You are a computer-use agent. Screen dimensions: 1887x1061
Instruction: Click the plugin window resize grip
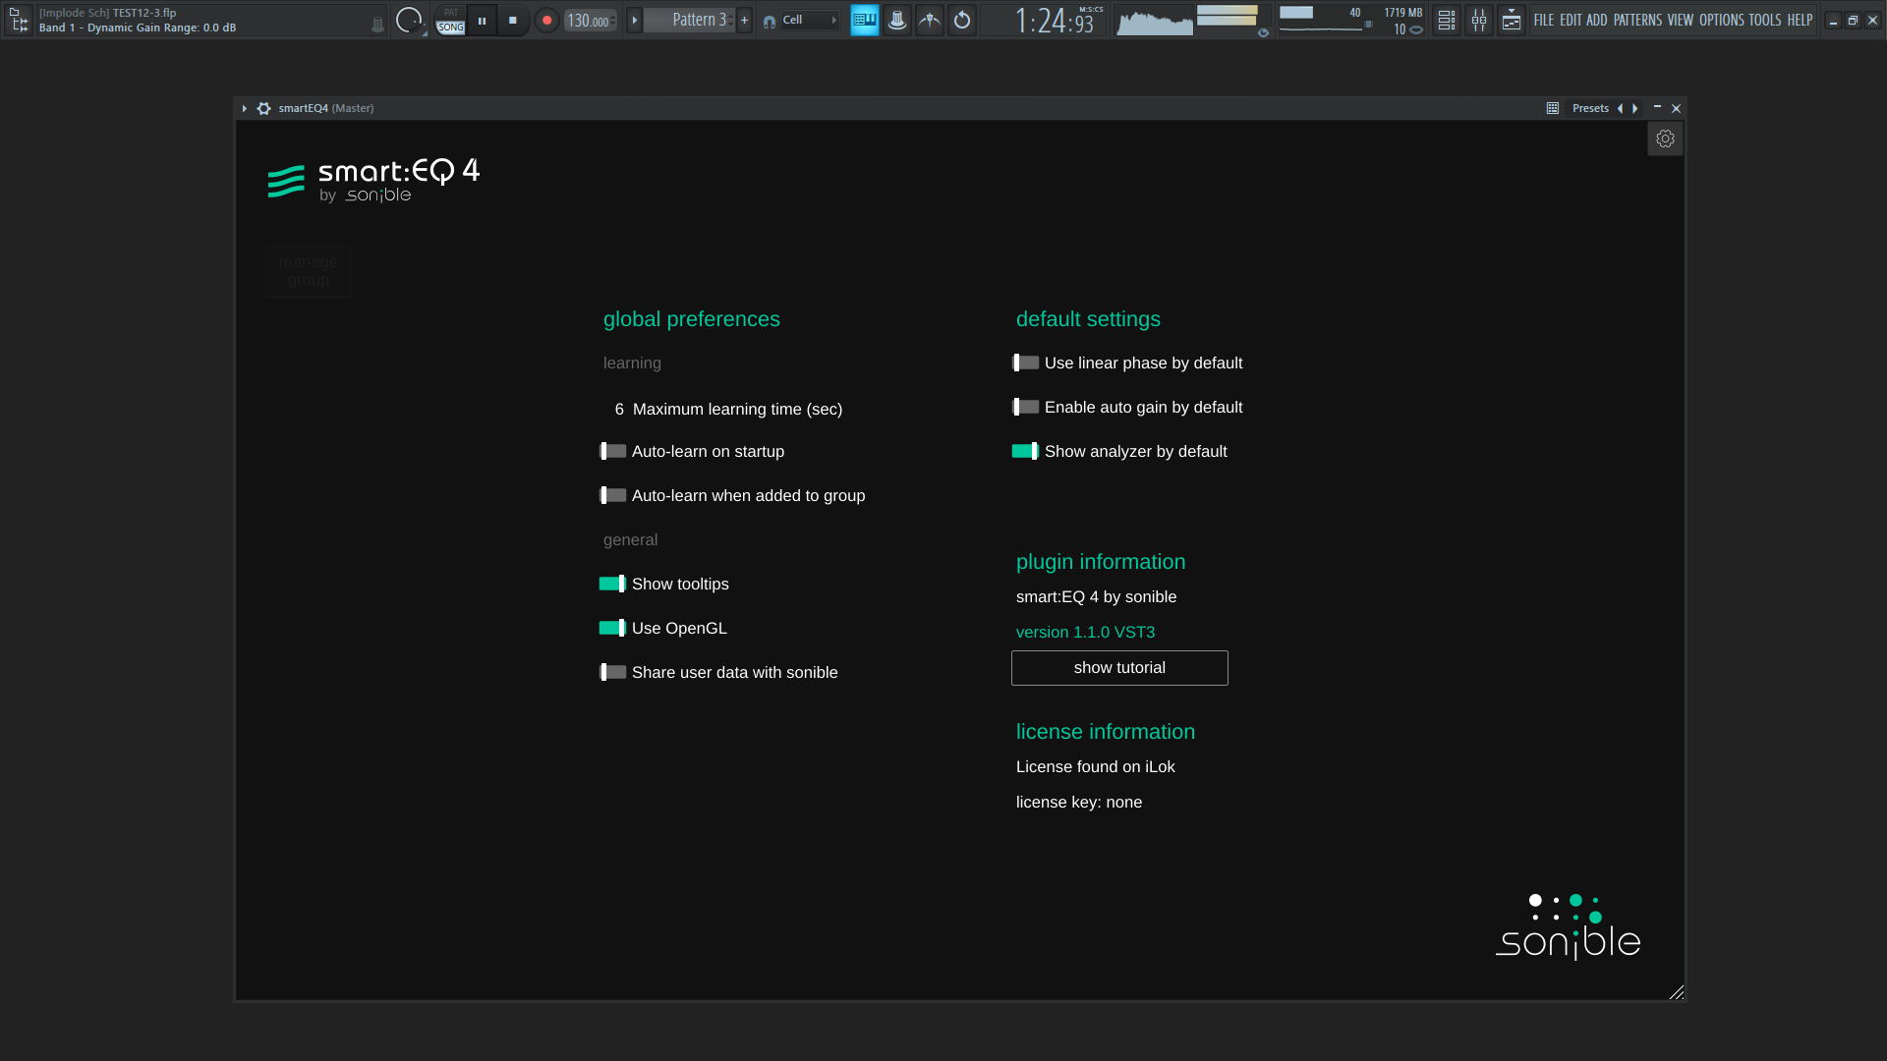pyautogui.click(x=1676, y=992)
